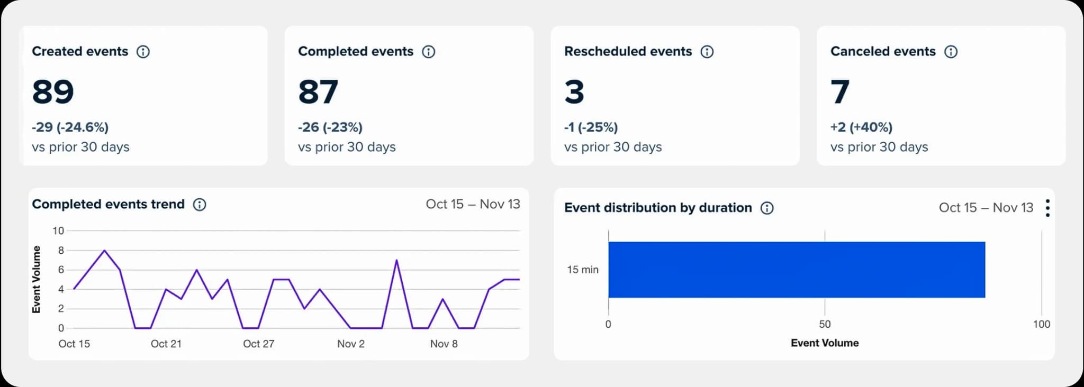The width and height of the screenshot is (1084, 387).
Task: Open info icon for Event distribution by duration
Action: [766, 208]
